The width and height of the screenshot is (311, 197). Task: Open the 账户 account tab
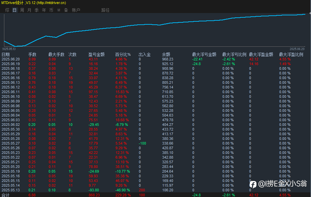tap(76, 10)
